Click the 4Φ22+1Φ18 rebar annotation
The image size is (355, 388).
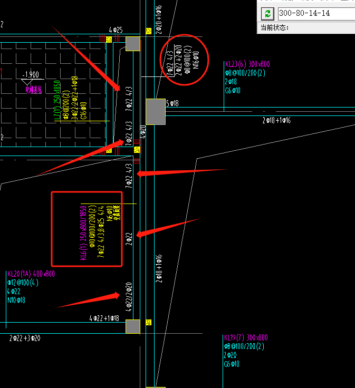(x=104, y=318)
